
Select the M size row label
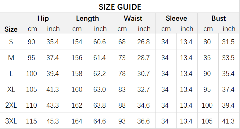pyautogui.click(x=11, y=58)
